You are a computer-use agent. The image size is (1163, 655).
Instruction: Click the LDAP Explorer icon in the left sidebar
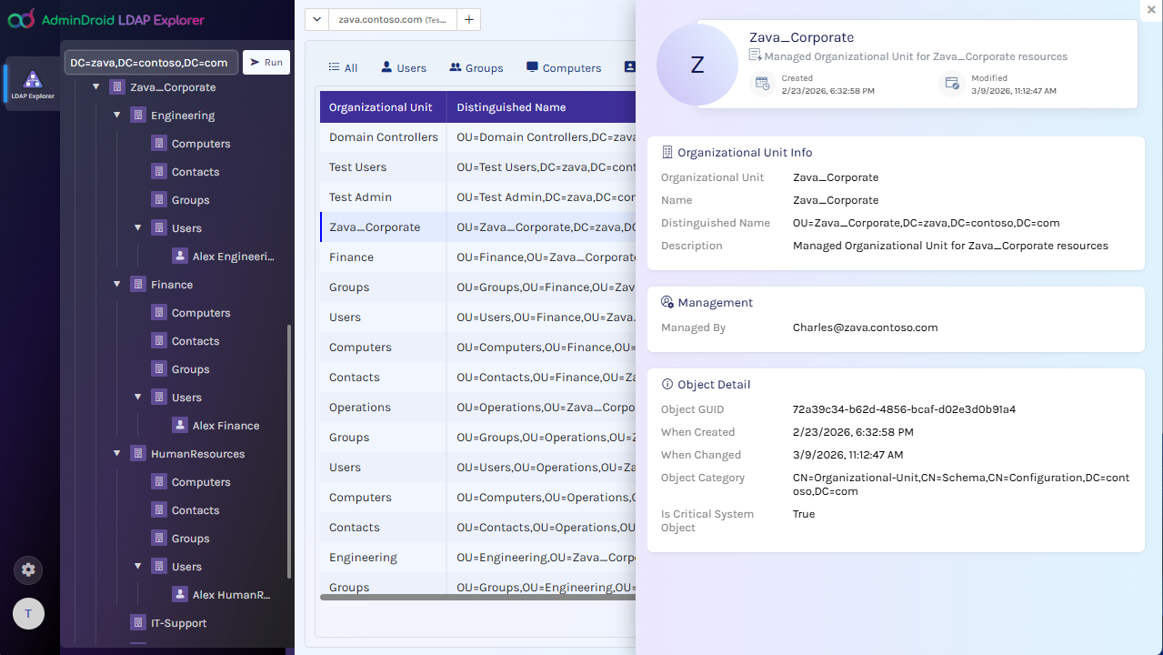coord(32,80)
